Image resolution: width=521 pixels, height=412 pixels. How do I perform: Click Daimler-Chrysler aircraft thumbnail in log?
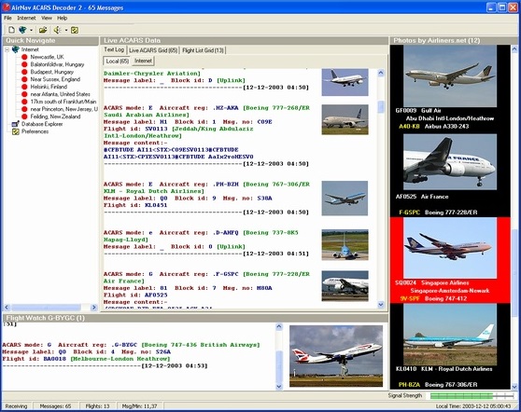coord(345,82)
